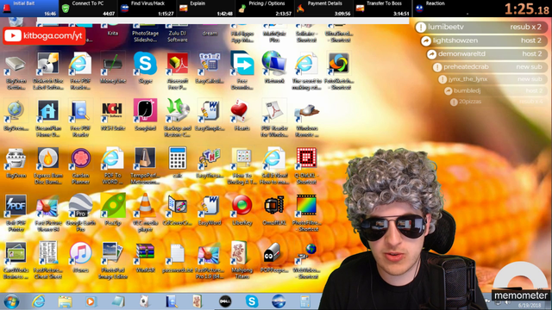Open the Songbird desktop shortcut
Viewport: 552px width, 310px height.
pos(145,115)
